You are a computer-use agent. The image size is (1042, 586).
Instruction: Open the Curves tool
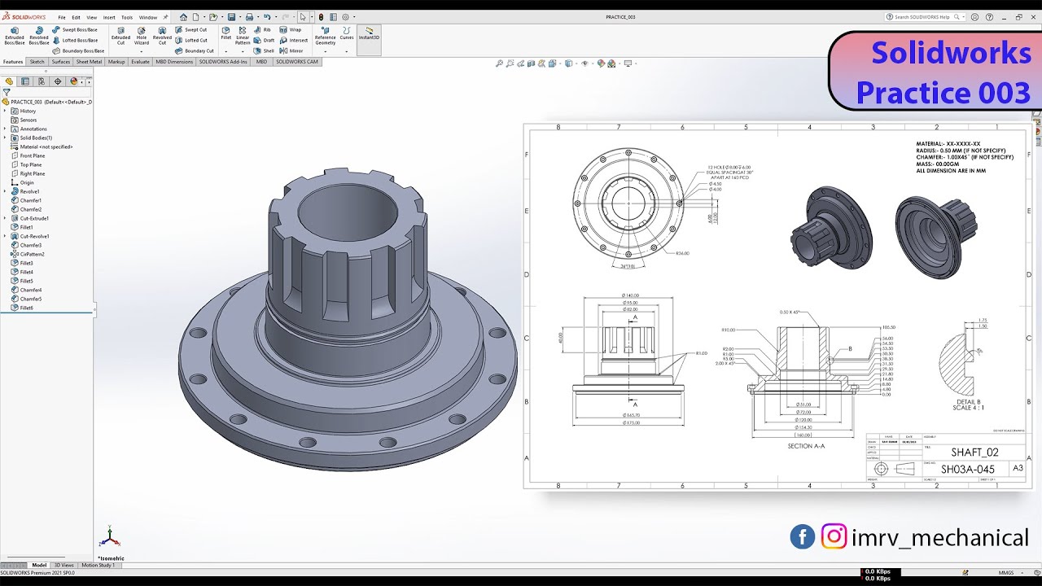[347, 33]
